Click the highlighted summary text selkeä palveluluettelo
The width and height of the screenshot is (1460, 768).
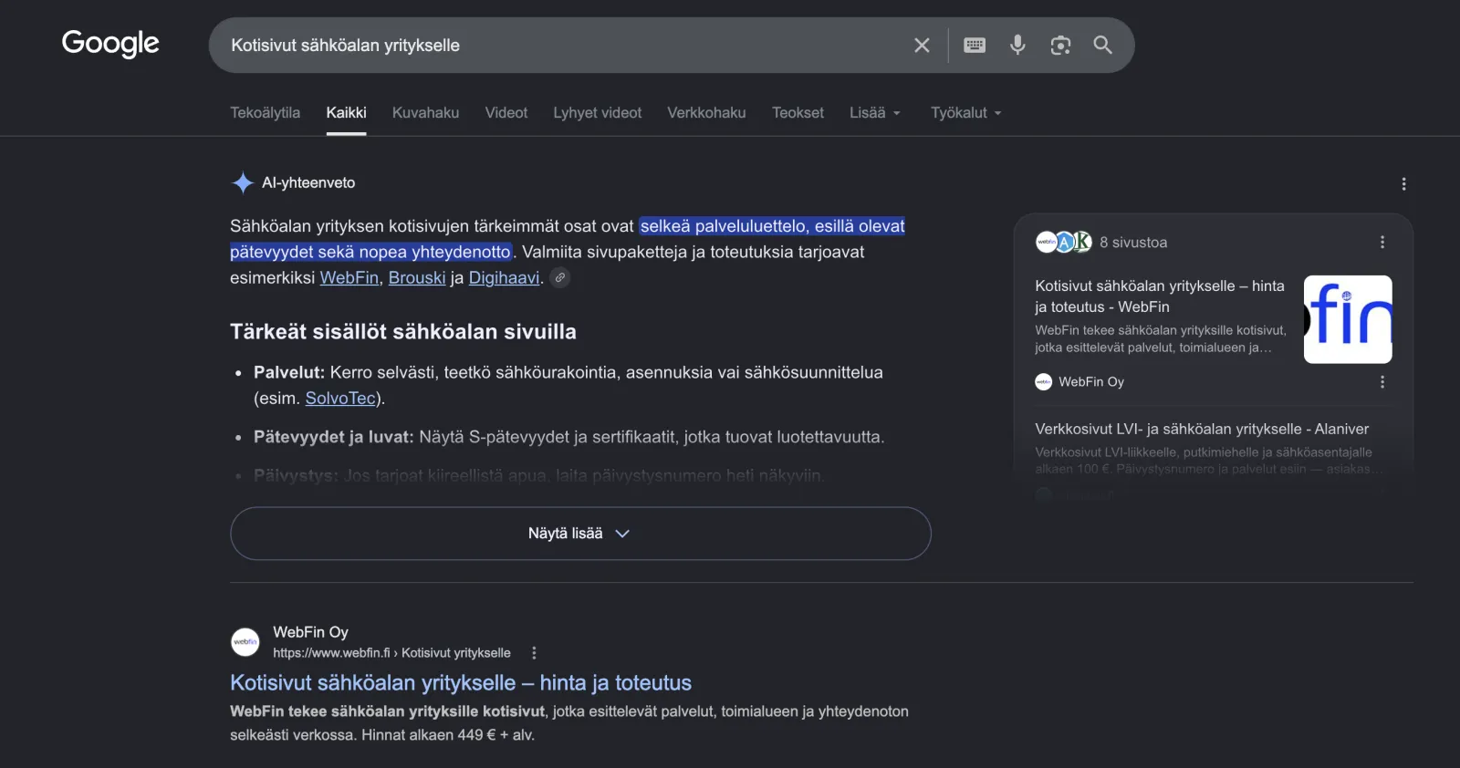(724, 226)
